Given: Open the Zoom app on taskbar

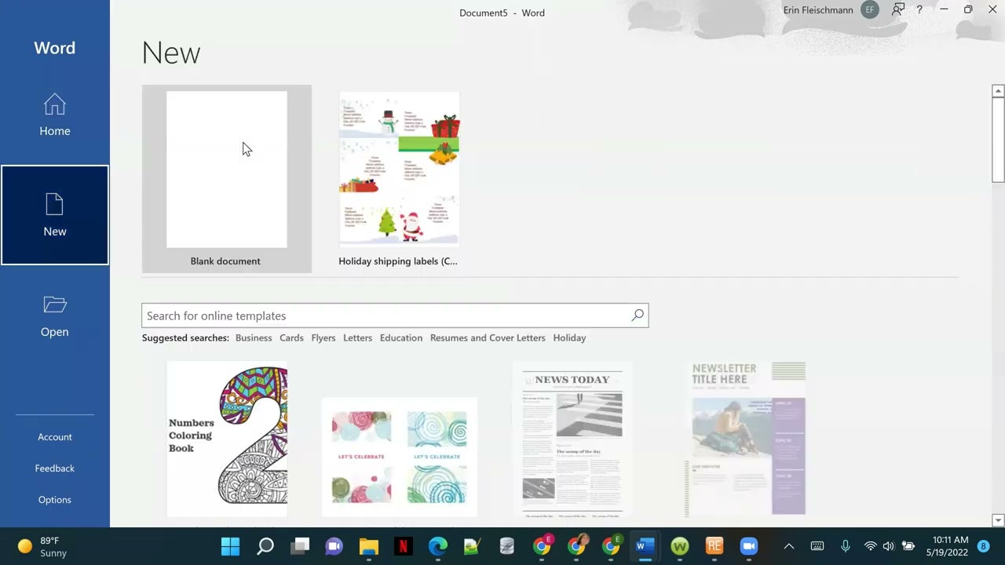Looking at the screenshot, I should click(748, 546).
